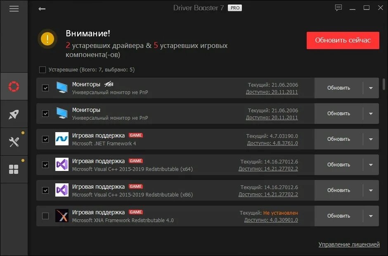Go back with the arrow icon
The width and height of the screenshot is (388, 256).
click(42, 9)
